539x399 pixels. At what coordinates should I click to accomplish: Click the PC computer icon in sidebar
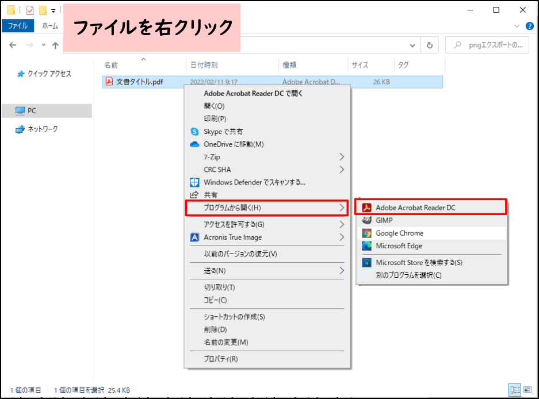coord(20,110)
